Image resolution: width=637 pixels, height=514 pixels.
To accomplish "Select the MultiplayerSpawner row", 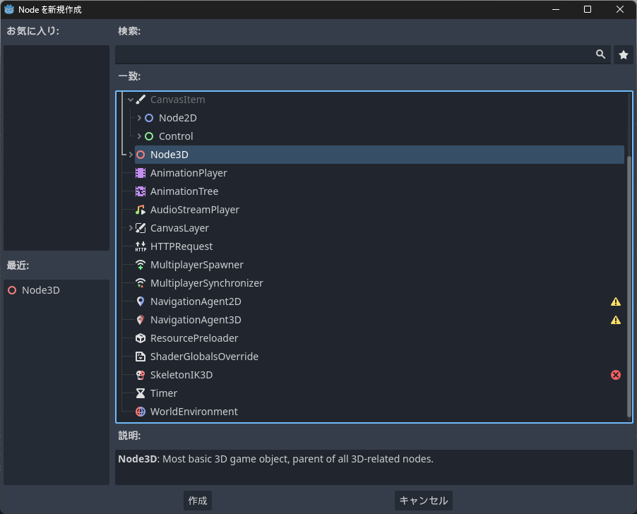I will point(379,265).
